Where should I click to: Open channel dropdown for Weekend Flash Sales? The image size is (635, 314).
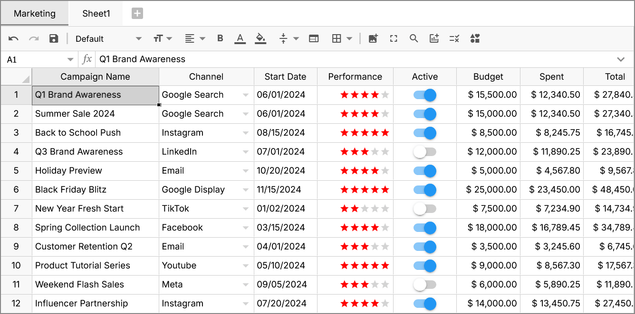pos(245,285)
